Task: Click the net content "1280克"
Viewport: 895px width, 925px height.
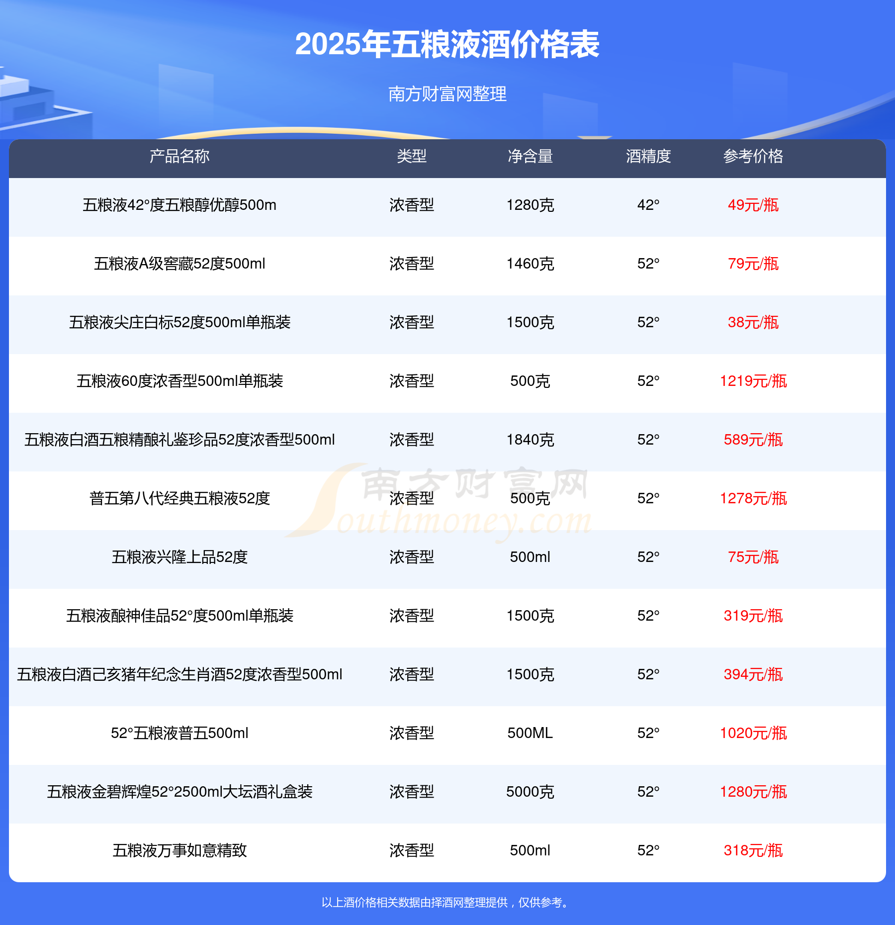Action: pos(530,205)
